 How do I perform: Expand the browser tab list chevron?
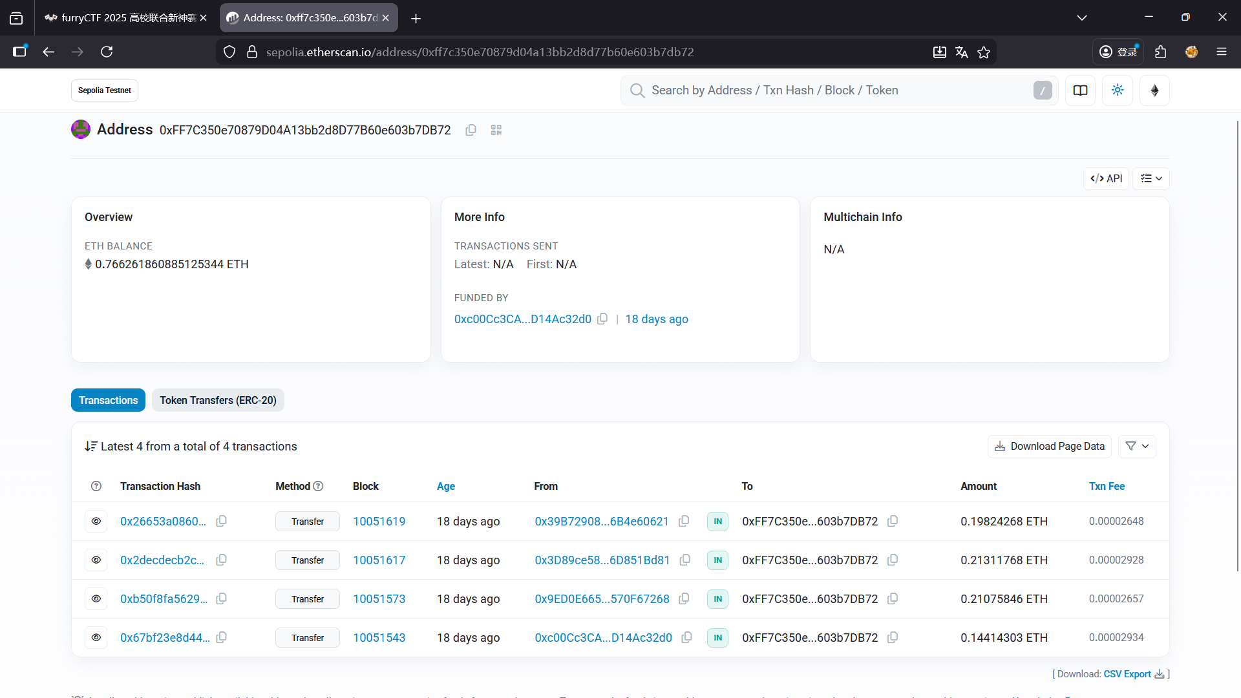(x=1081, y=18)
